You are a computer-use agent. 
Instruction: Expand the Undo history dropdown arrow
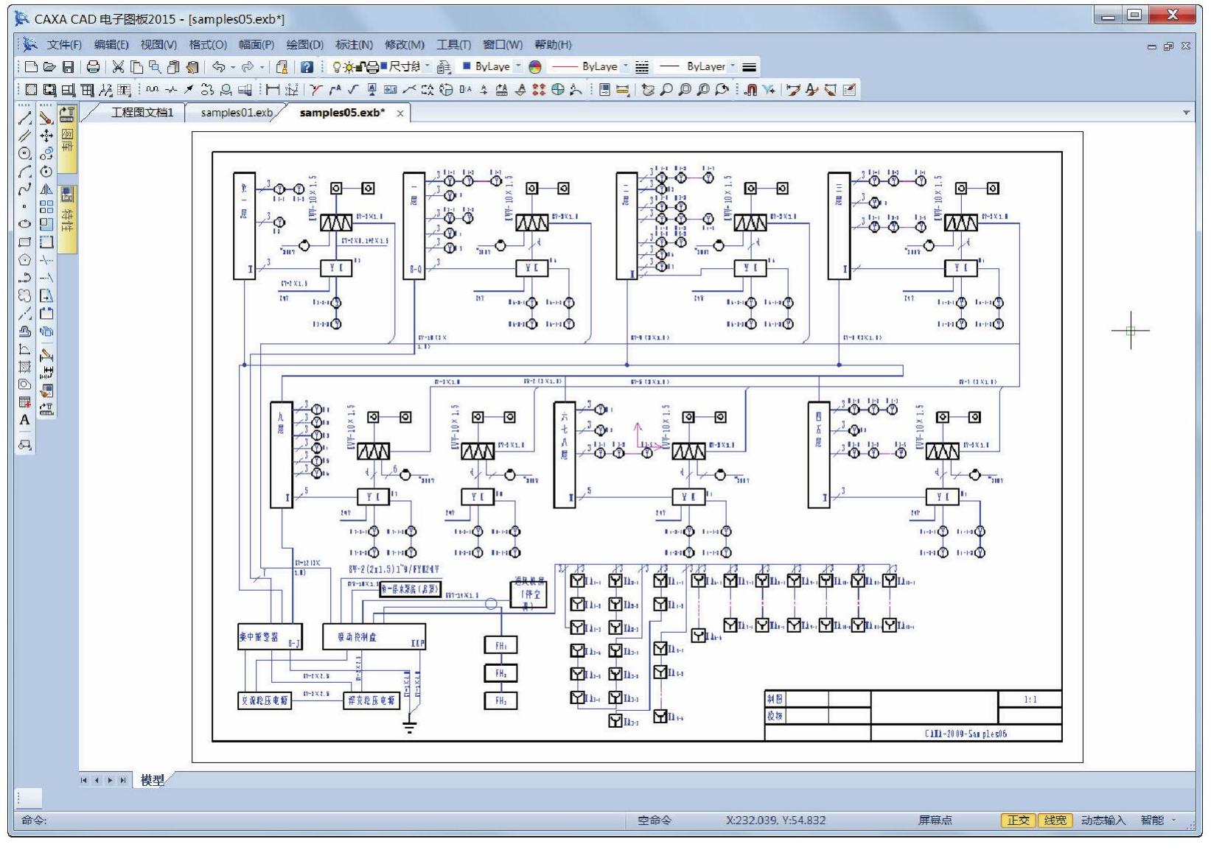[x=233, y=67]
